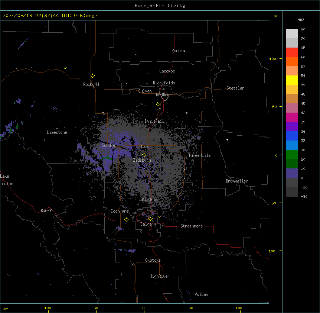Click the yellow diamond marker in Calgary

[150, 219]
